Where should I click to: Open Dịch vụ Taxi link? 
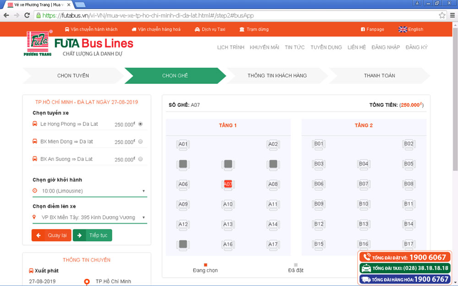pos(210,29)
